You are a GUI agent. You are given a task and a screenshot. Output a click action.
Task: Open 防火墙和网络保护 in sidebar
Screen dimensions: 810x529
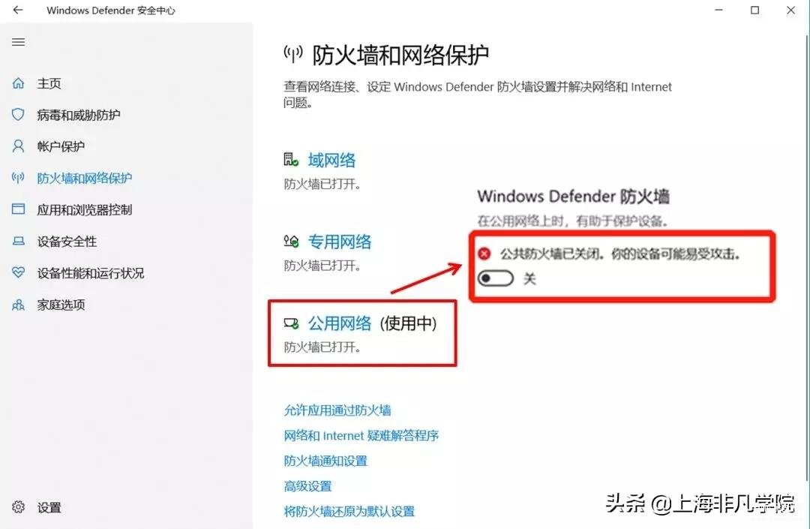(85, 179)
